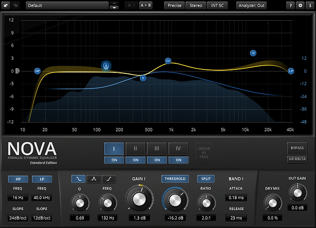Click LP frequency field 40.0 kHz
Screen dimensions: 316x228
click(42, 198)
